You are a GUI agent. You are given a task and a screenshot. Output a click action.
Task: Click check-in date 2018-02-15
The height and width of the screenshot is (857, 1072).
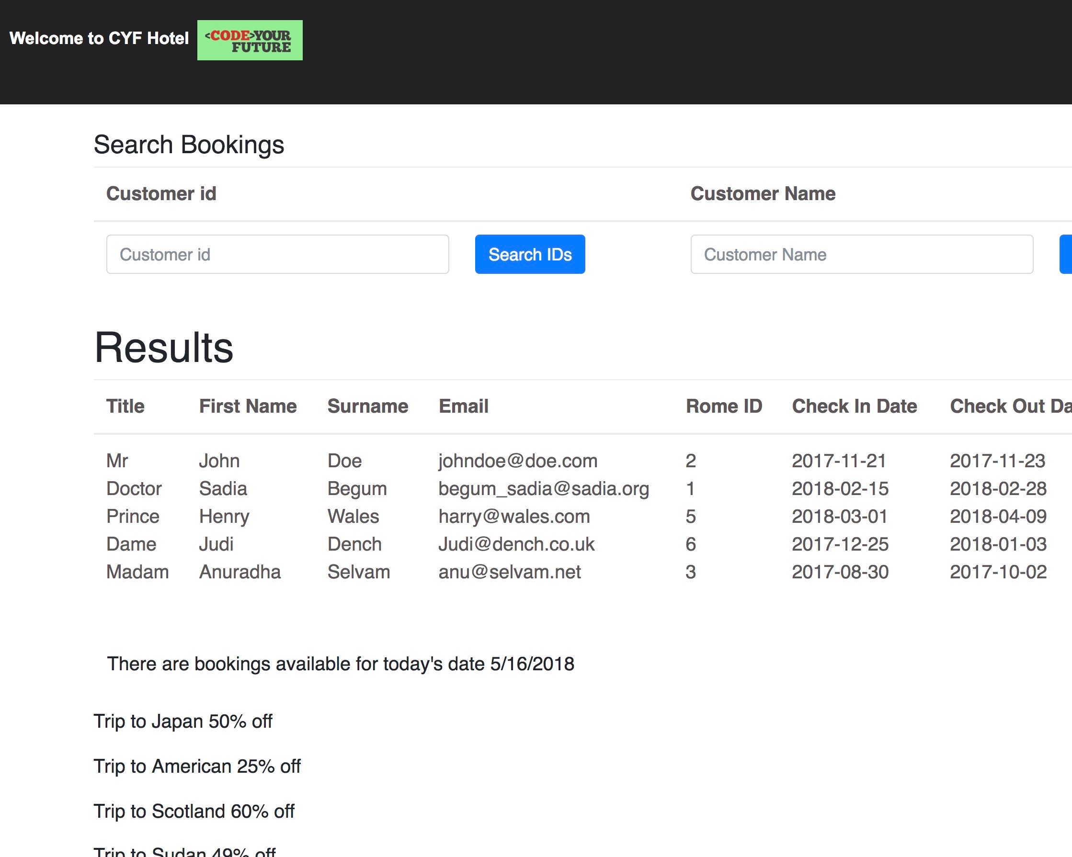pos(840,489)
